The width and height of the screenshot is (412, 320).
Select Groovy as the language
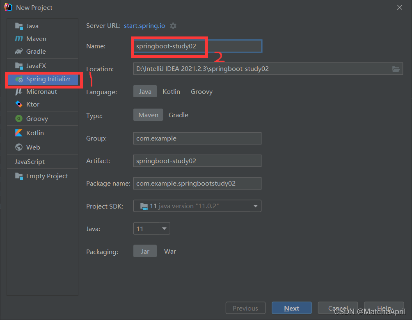(201, 91)
